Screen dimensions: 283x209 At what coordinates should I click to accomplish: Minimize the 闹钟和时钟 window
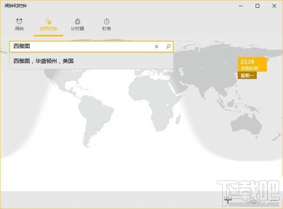[x=241, y=6]
